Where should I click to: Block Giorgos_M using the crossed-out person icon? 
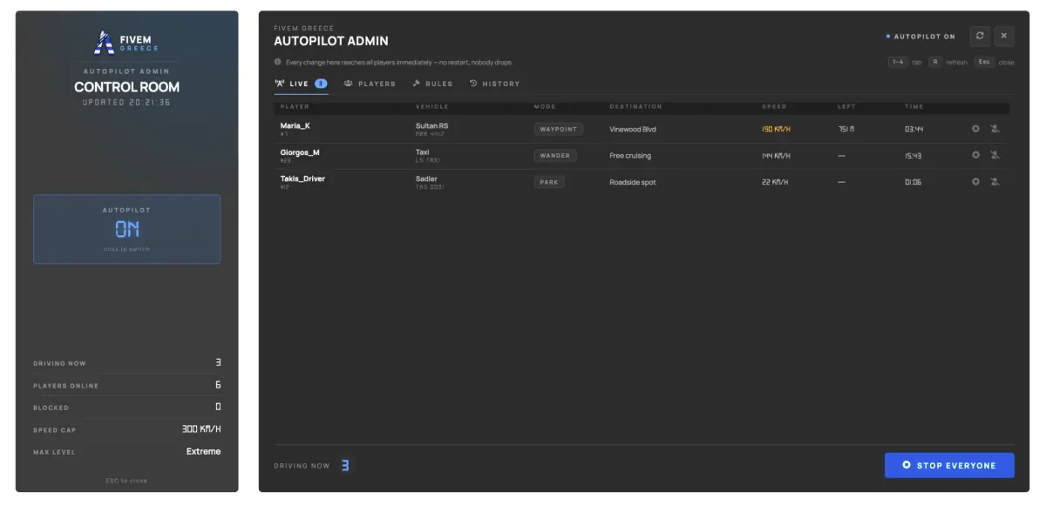click(995, 155)
